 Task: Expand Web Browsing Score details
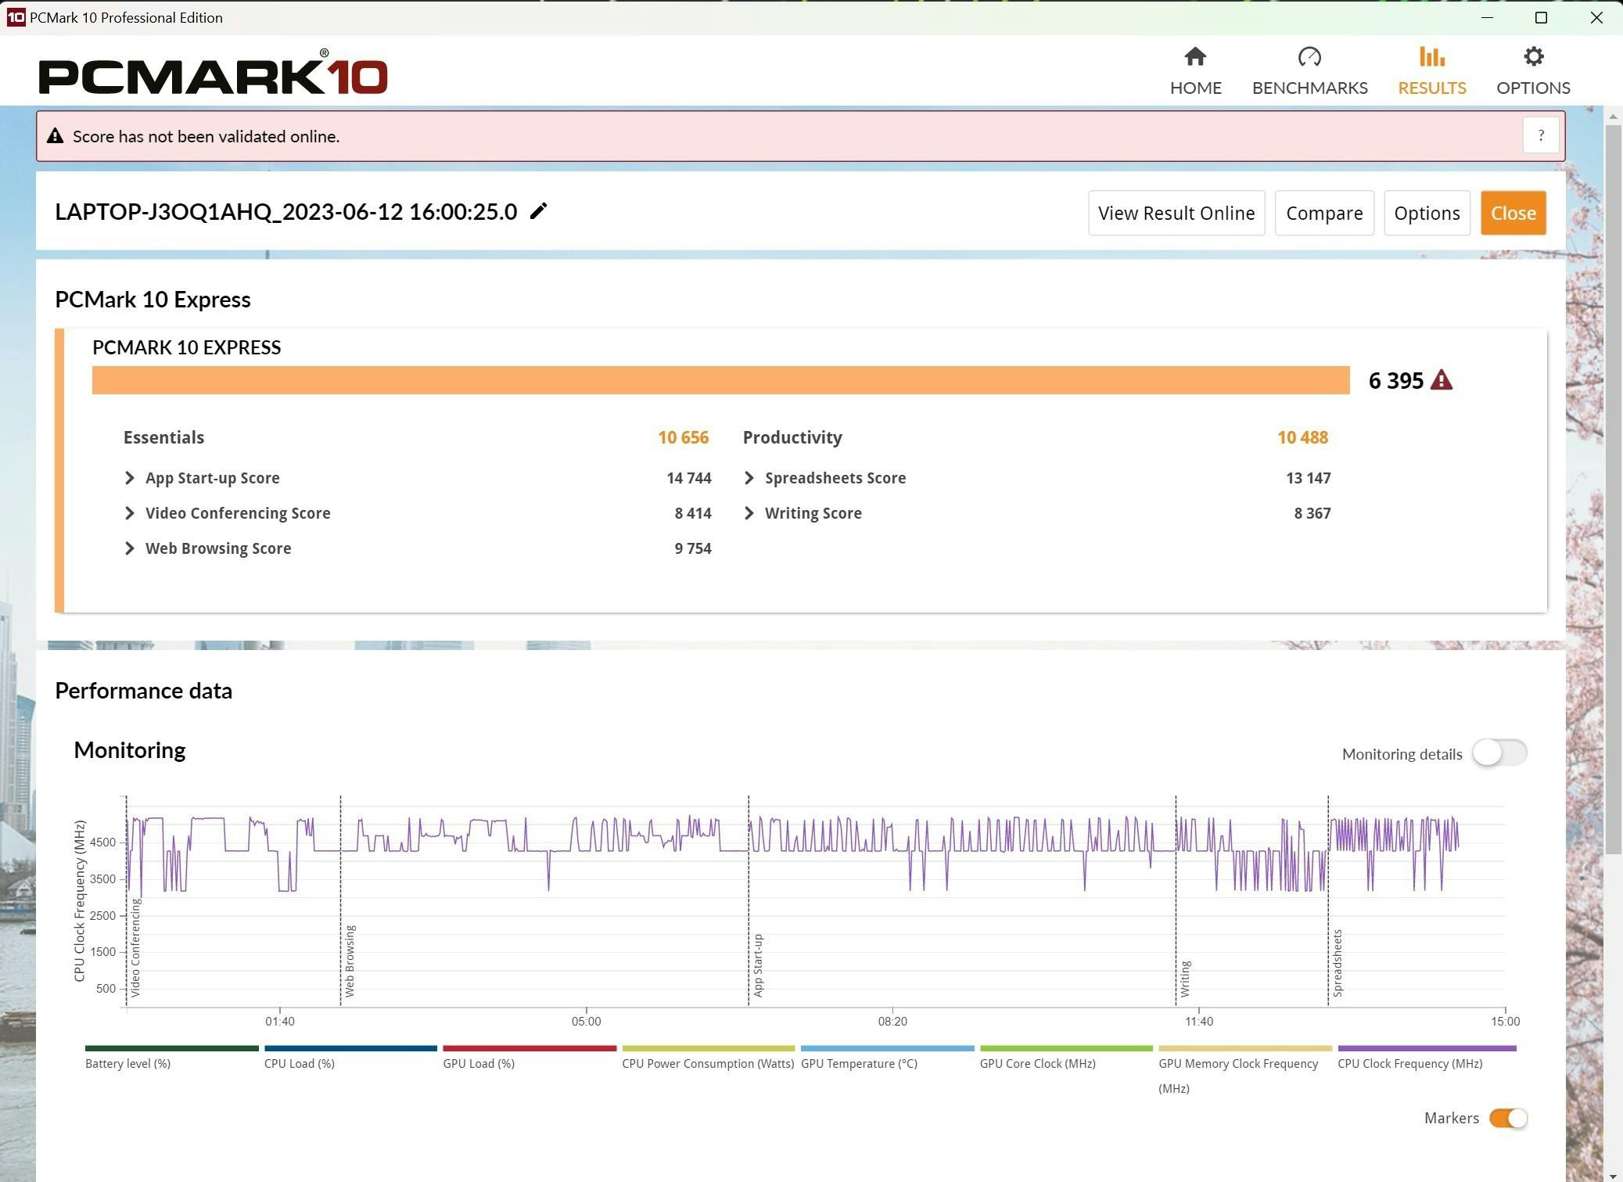point(129,548)
